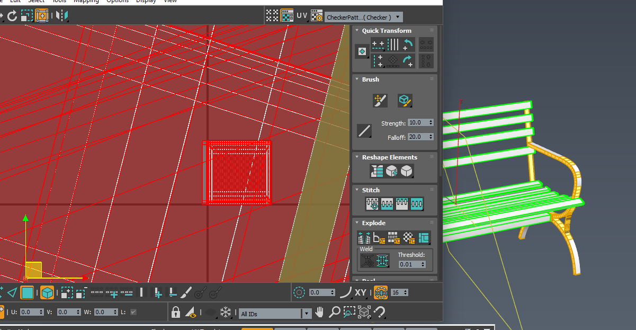The width and height of the screenshot is (636, 330).
Task: Click Space Horizontally in Quick Transform
Action: pyautogui.click(x=426, y=44)
